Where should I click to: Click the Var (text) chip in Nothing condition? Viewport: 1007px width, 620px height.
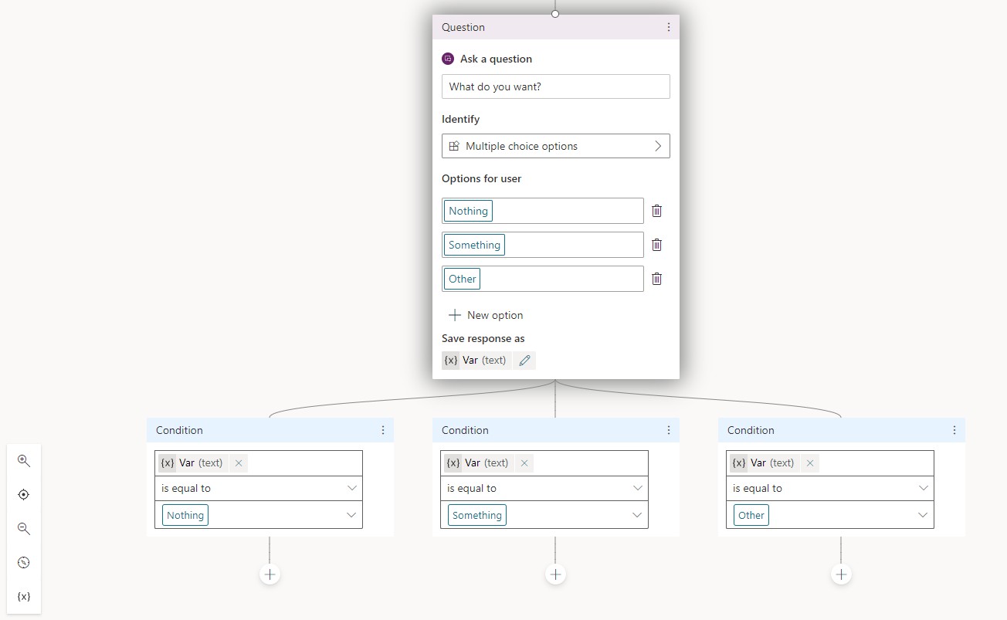pyautogui.click(x=193, y=463)
